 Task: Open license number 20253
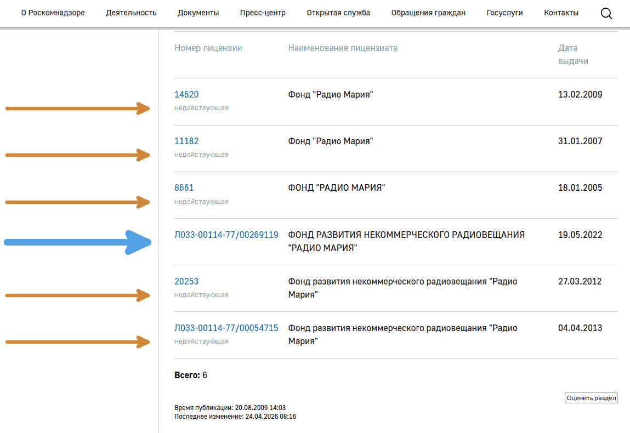tap(186, 281)
